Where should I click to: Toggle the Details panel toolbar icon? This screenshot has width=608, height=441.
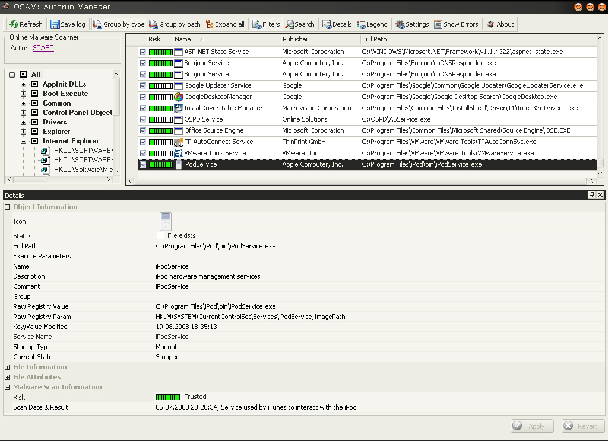[327, 24]
